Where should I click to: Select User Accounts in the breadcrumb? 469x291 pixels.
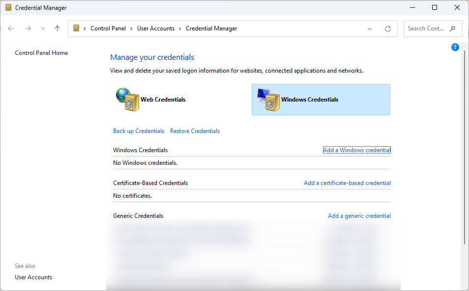pos(155,28)
